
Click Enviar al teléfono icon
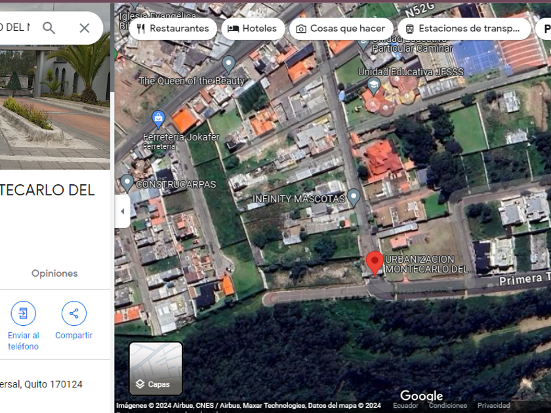23,313
